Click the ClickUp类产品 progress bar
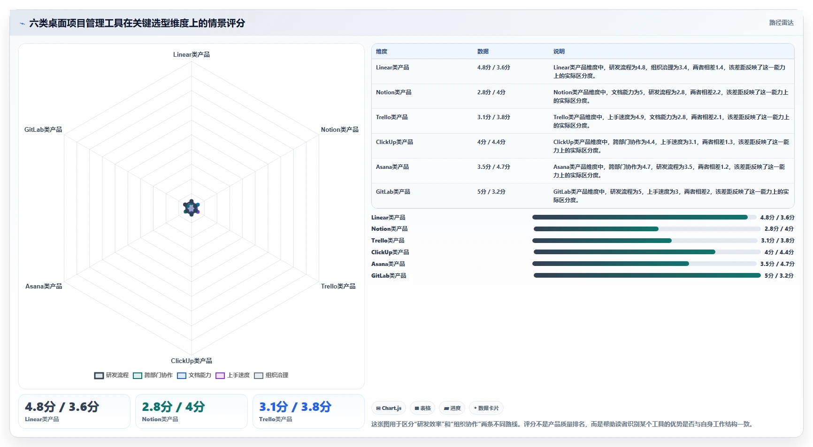The width and height of the screenshot is (813, 447). coord(647,252)
